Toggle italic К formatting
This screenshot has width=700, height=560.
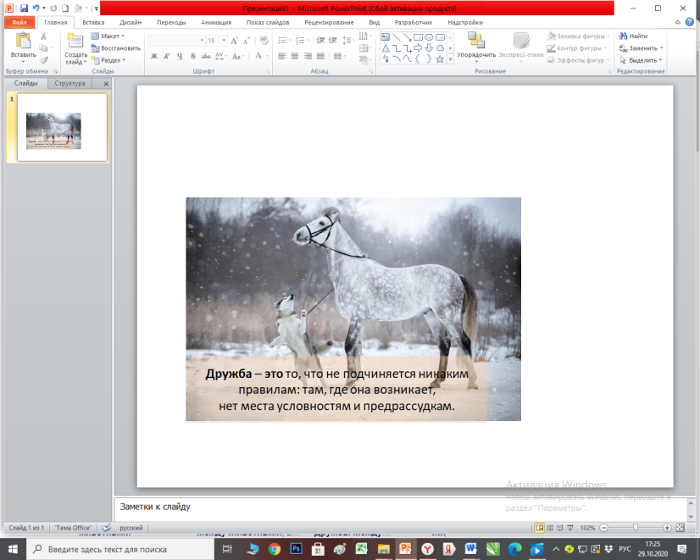(x=166, y=56)
